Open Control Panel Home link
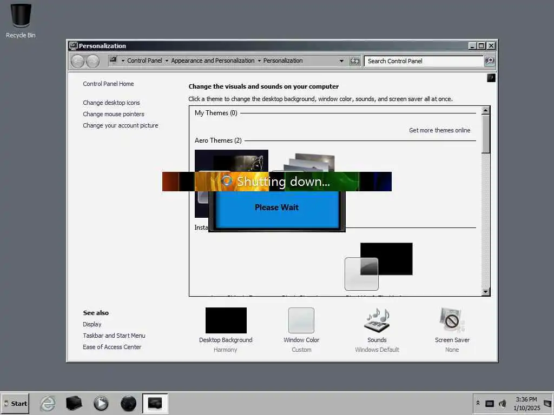The width and height of the screenshot is (554, 415). [108, 84]
